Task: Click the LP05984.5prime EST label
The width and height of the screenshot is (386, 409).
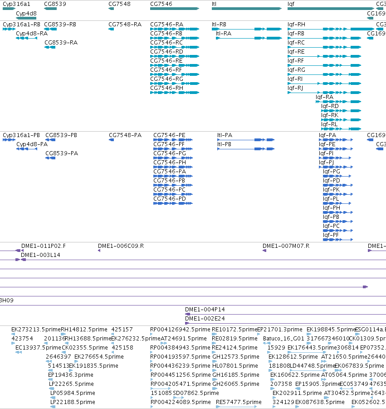Action: (x=73, y=393)
